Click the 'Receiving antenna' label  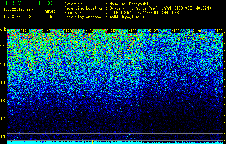coord(83,17)
